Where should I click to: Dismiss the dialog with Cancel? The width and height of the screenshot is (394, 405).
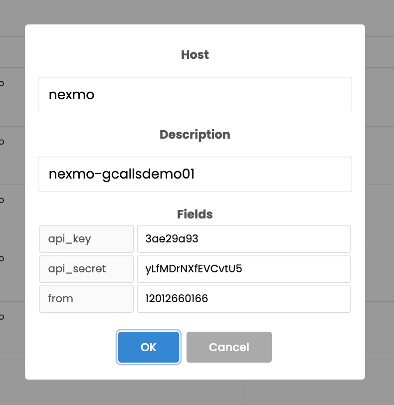pyautogui.click(x=229, y=347)
